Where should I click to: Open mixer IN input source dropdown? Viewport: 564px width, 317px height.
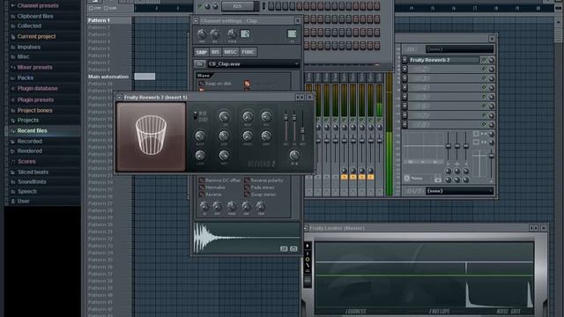pos(460,49)
